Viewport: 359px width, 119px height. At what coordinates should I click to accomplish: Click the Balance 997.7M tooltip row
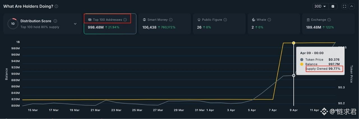point(320,64)
